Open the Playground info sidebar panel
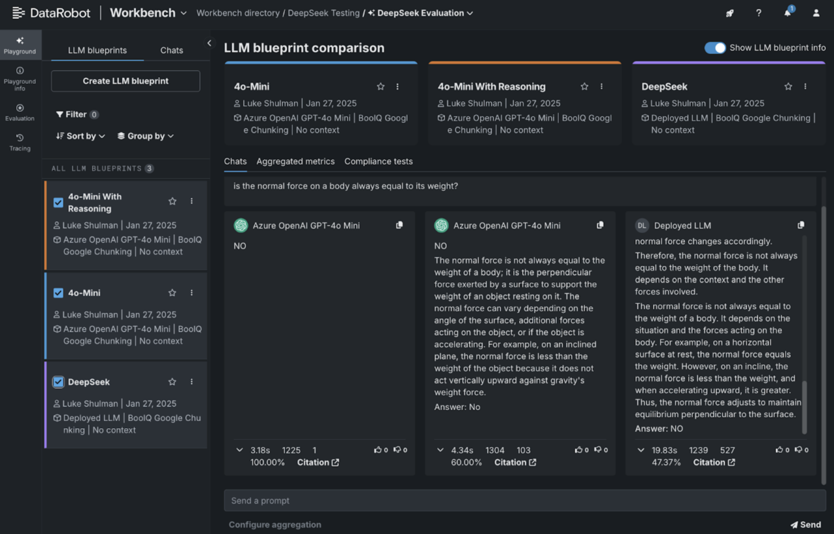This screenshot has width=834, height=534. tap(20, 78)
